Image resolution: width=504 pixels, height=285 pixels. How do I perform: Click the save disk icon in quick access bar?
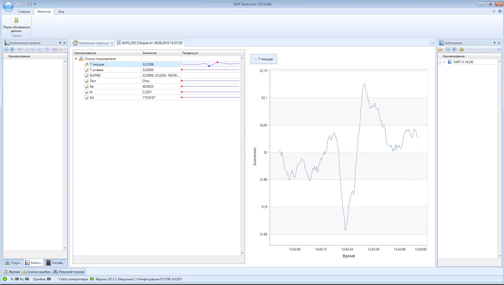click(29, 4)
